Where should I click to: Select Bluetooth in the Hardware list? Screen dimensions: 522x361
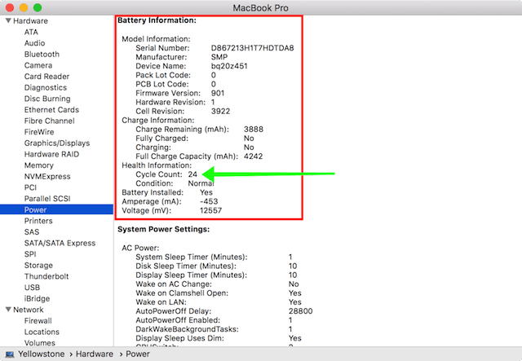(x=42, y=55)
